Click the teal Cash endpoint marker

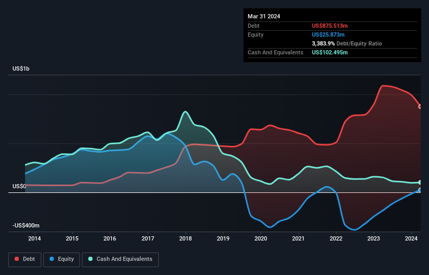coord(420,182)
